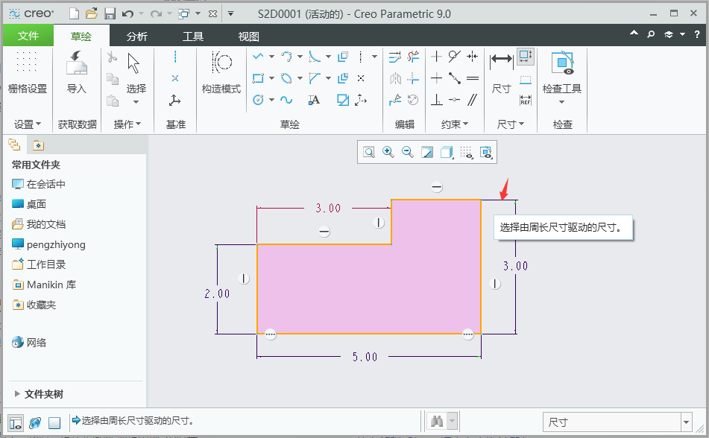This screenshot has width=709, height=438.
Task: Click the Baseline dimension icon
Action: [526, 80]
